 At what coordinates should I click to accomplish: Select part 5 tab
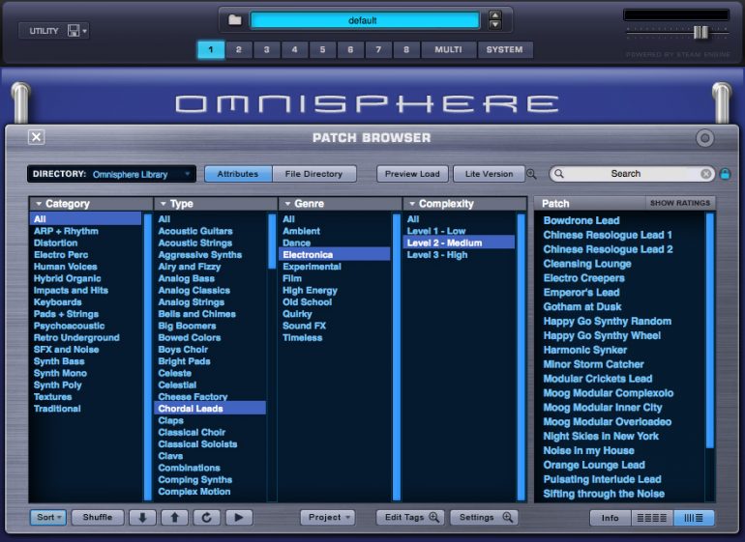click(x=322, y=50)
